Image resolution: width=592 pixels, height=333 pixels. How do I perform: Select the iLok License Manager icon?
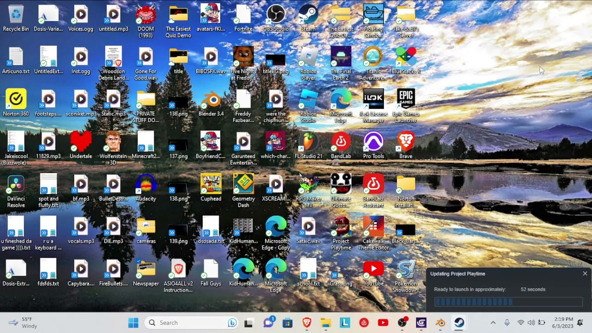pyautogui.click(x=373, y=106)
